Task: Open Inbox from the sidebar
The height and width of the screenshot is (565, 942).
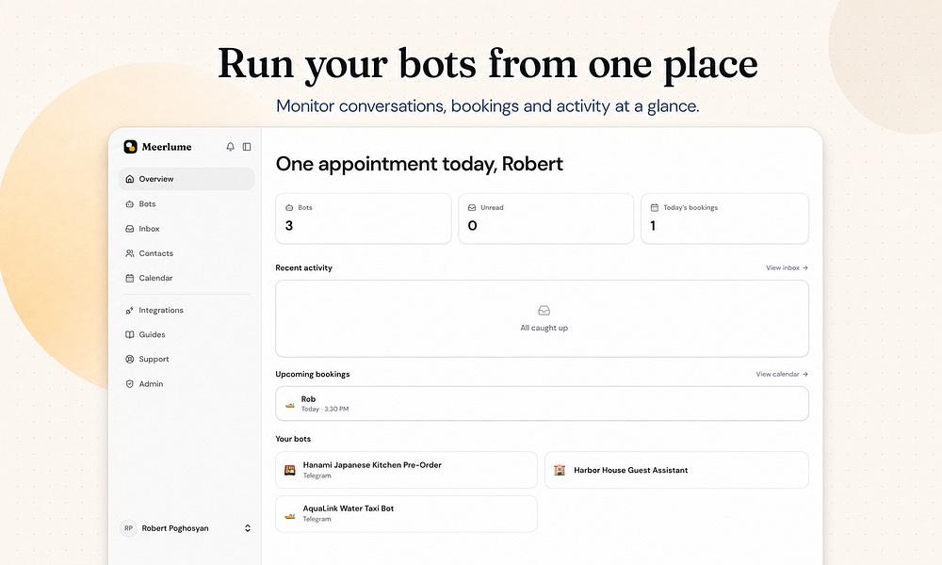Action: pos(187,229)
